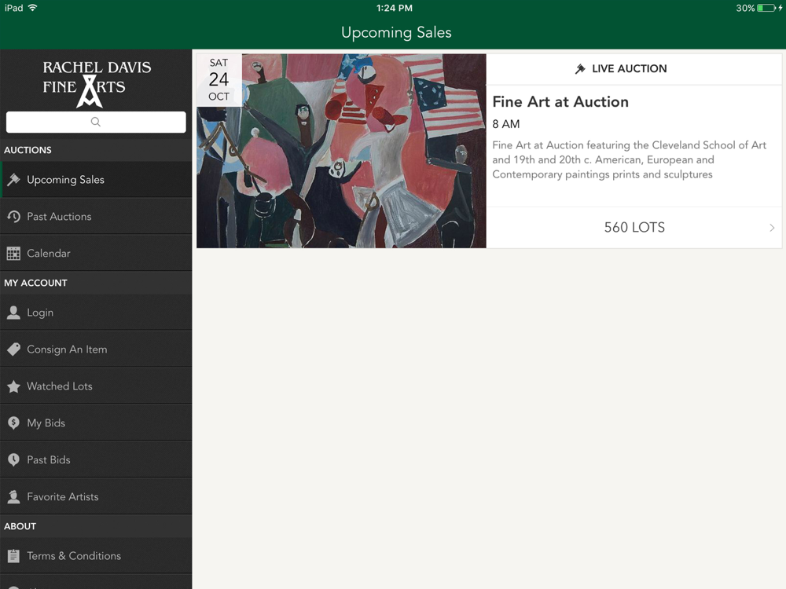This screenshot has height=589, width=786.
Task: Click the battery icon in status bar
Action: [x=766, y=8]
